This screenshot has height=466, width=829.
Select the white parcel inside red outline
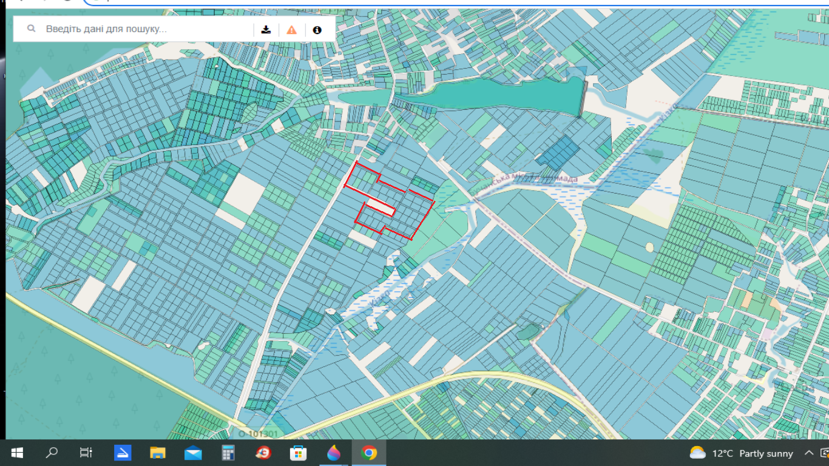click(381, 207)
